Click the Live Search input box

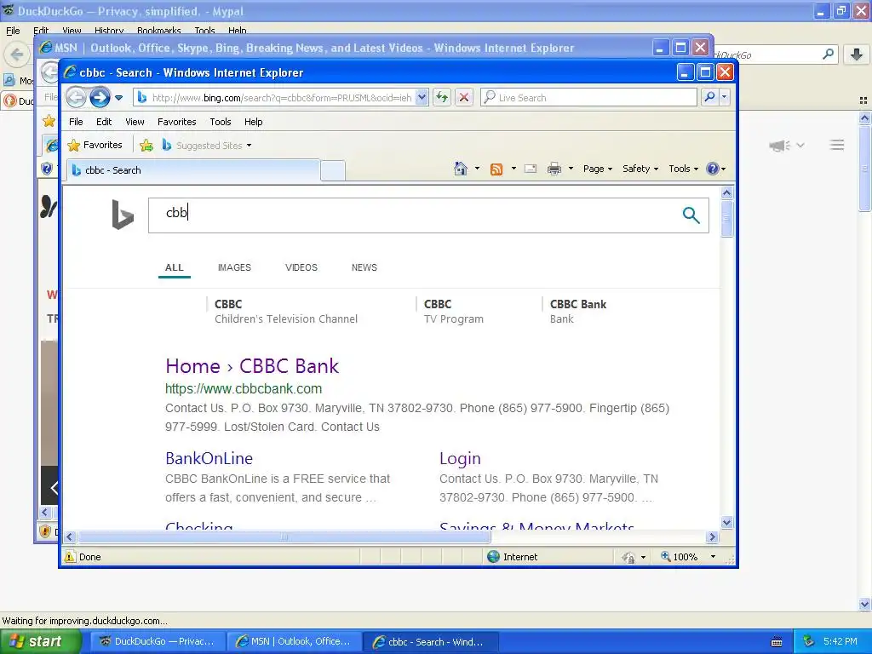tap(589, 98)
